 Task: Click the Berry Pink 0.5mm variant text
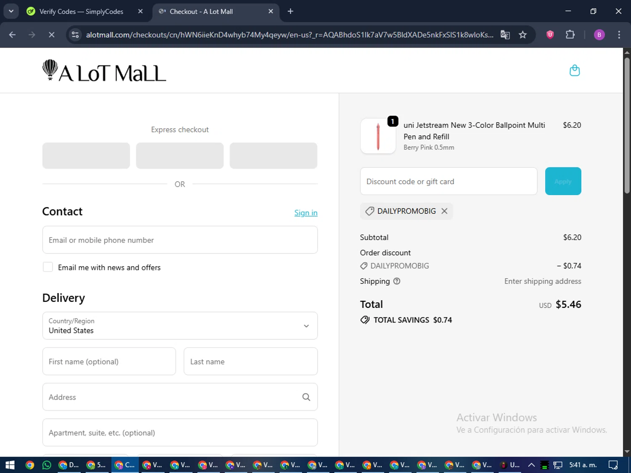[x=429, y=148]
